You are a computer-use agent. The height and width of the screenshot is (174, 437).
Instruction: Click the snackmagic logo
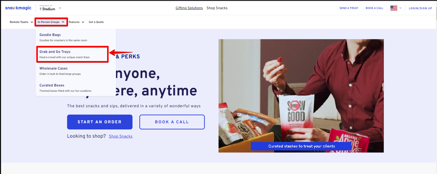tap(18, 8)
